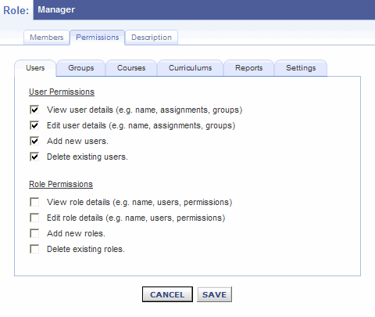
Task: Uncheck View user details checkbox
Action: pos(34,110)
